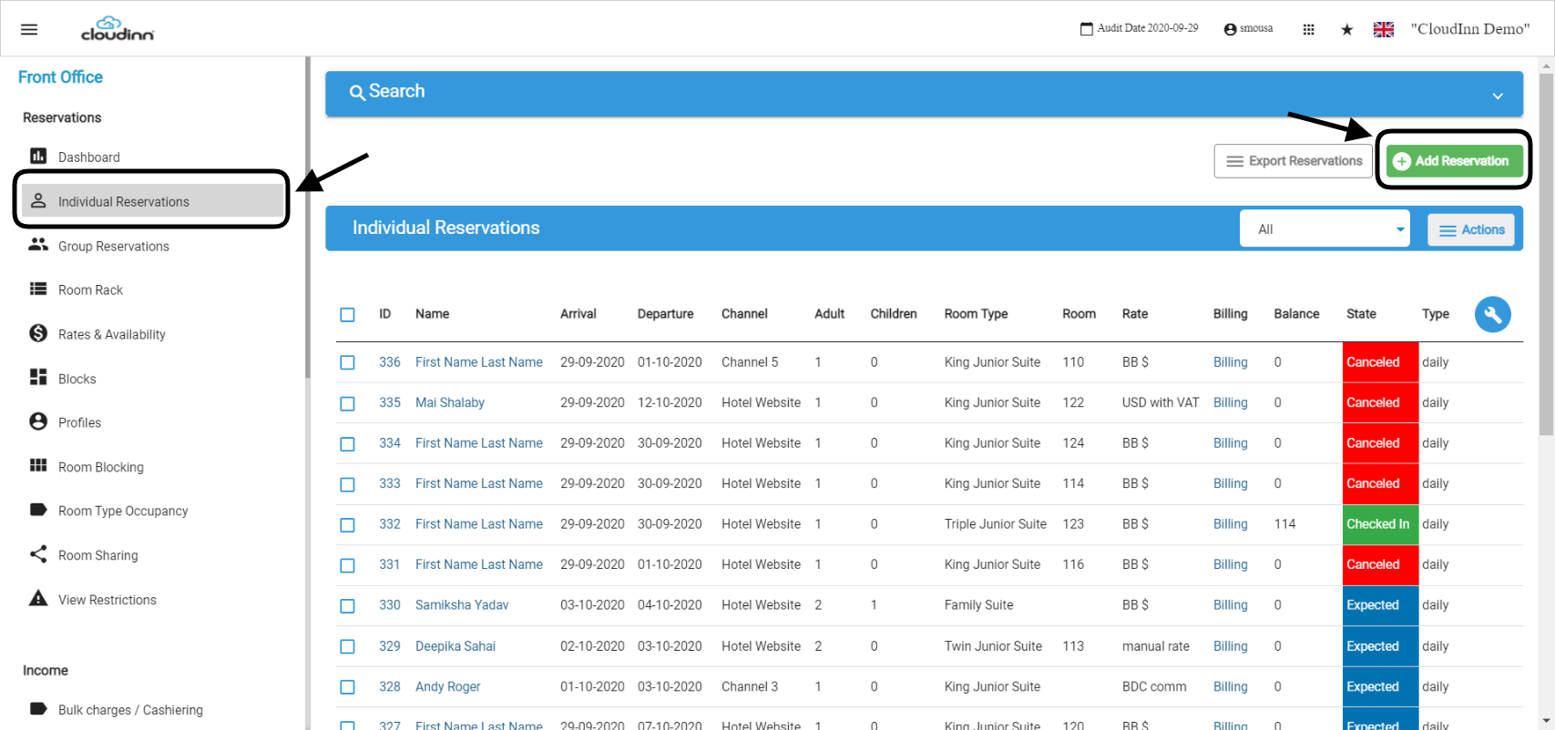Open the smousa user account icon
Viewport: 1555px width, 730px height.
1230,29
